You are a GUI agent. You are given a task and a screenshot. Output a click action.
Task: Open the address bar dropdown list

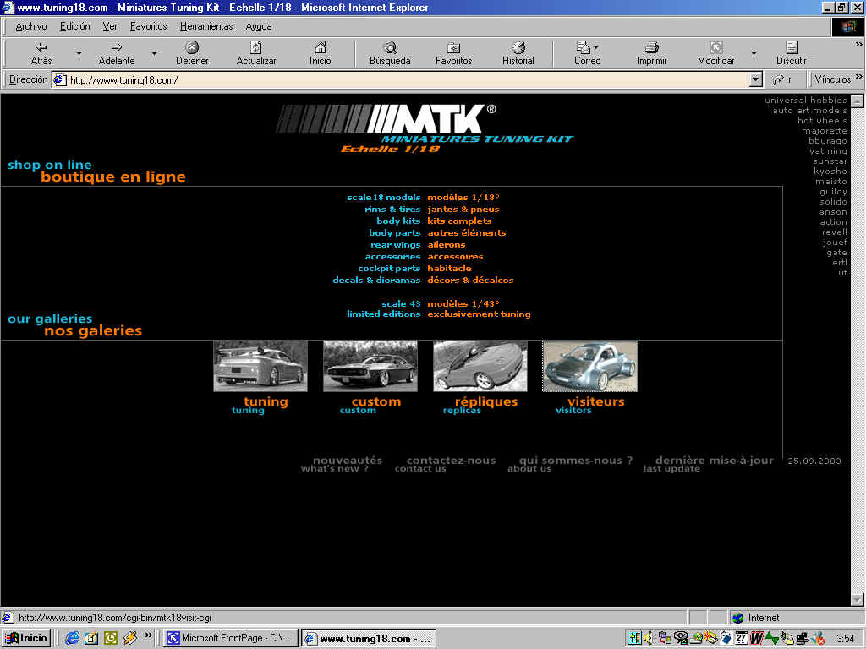click(756, 80)
